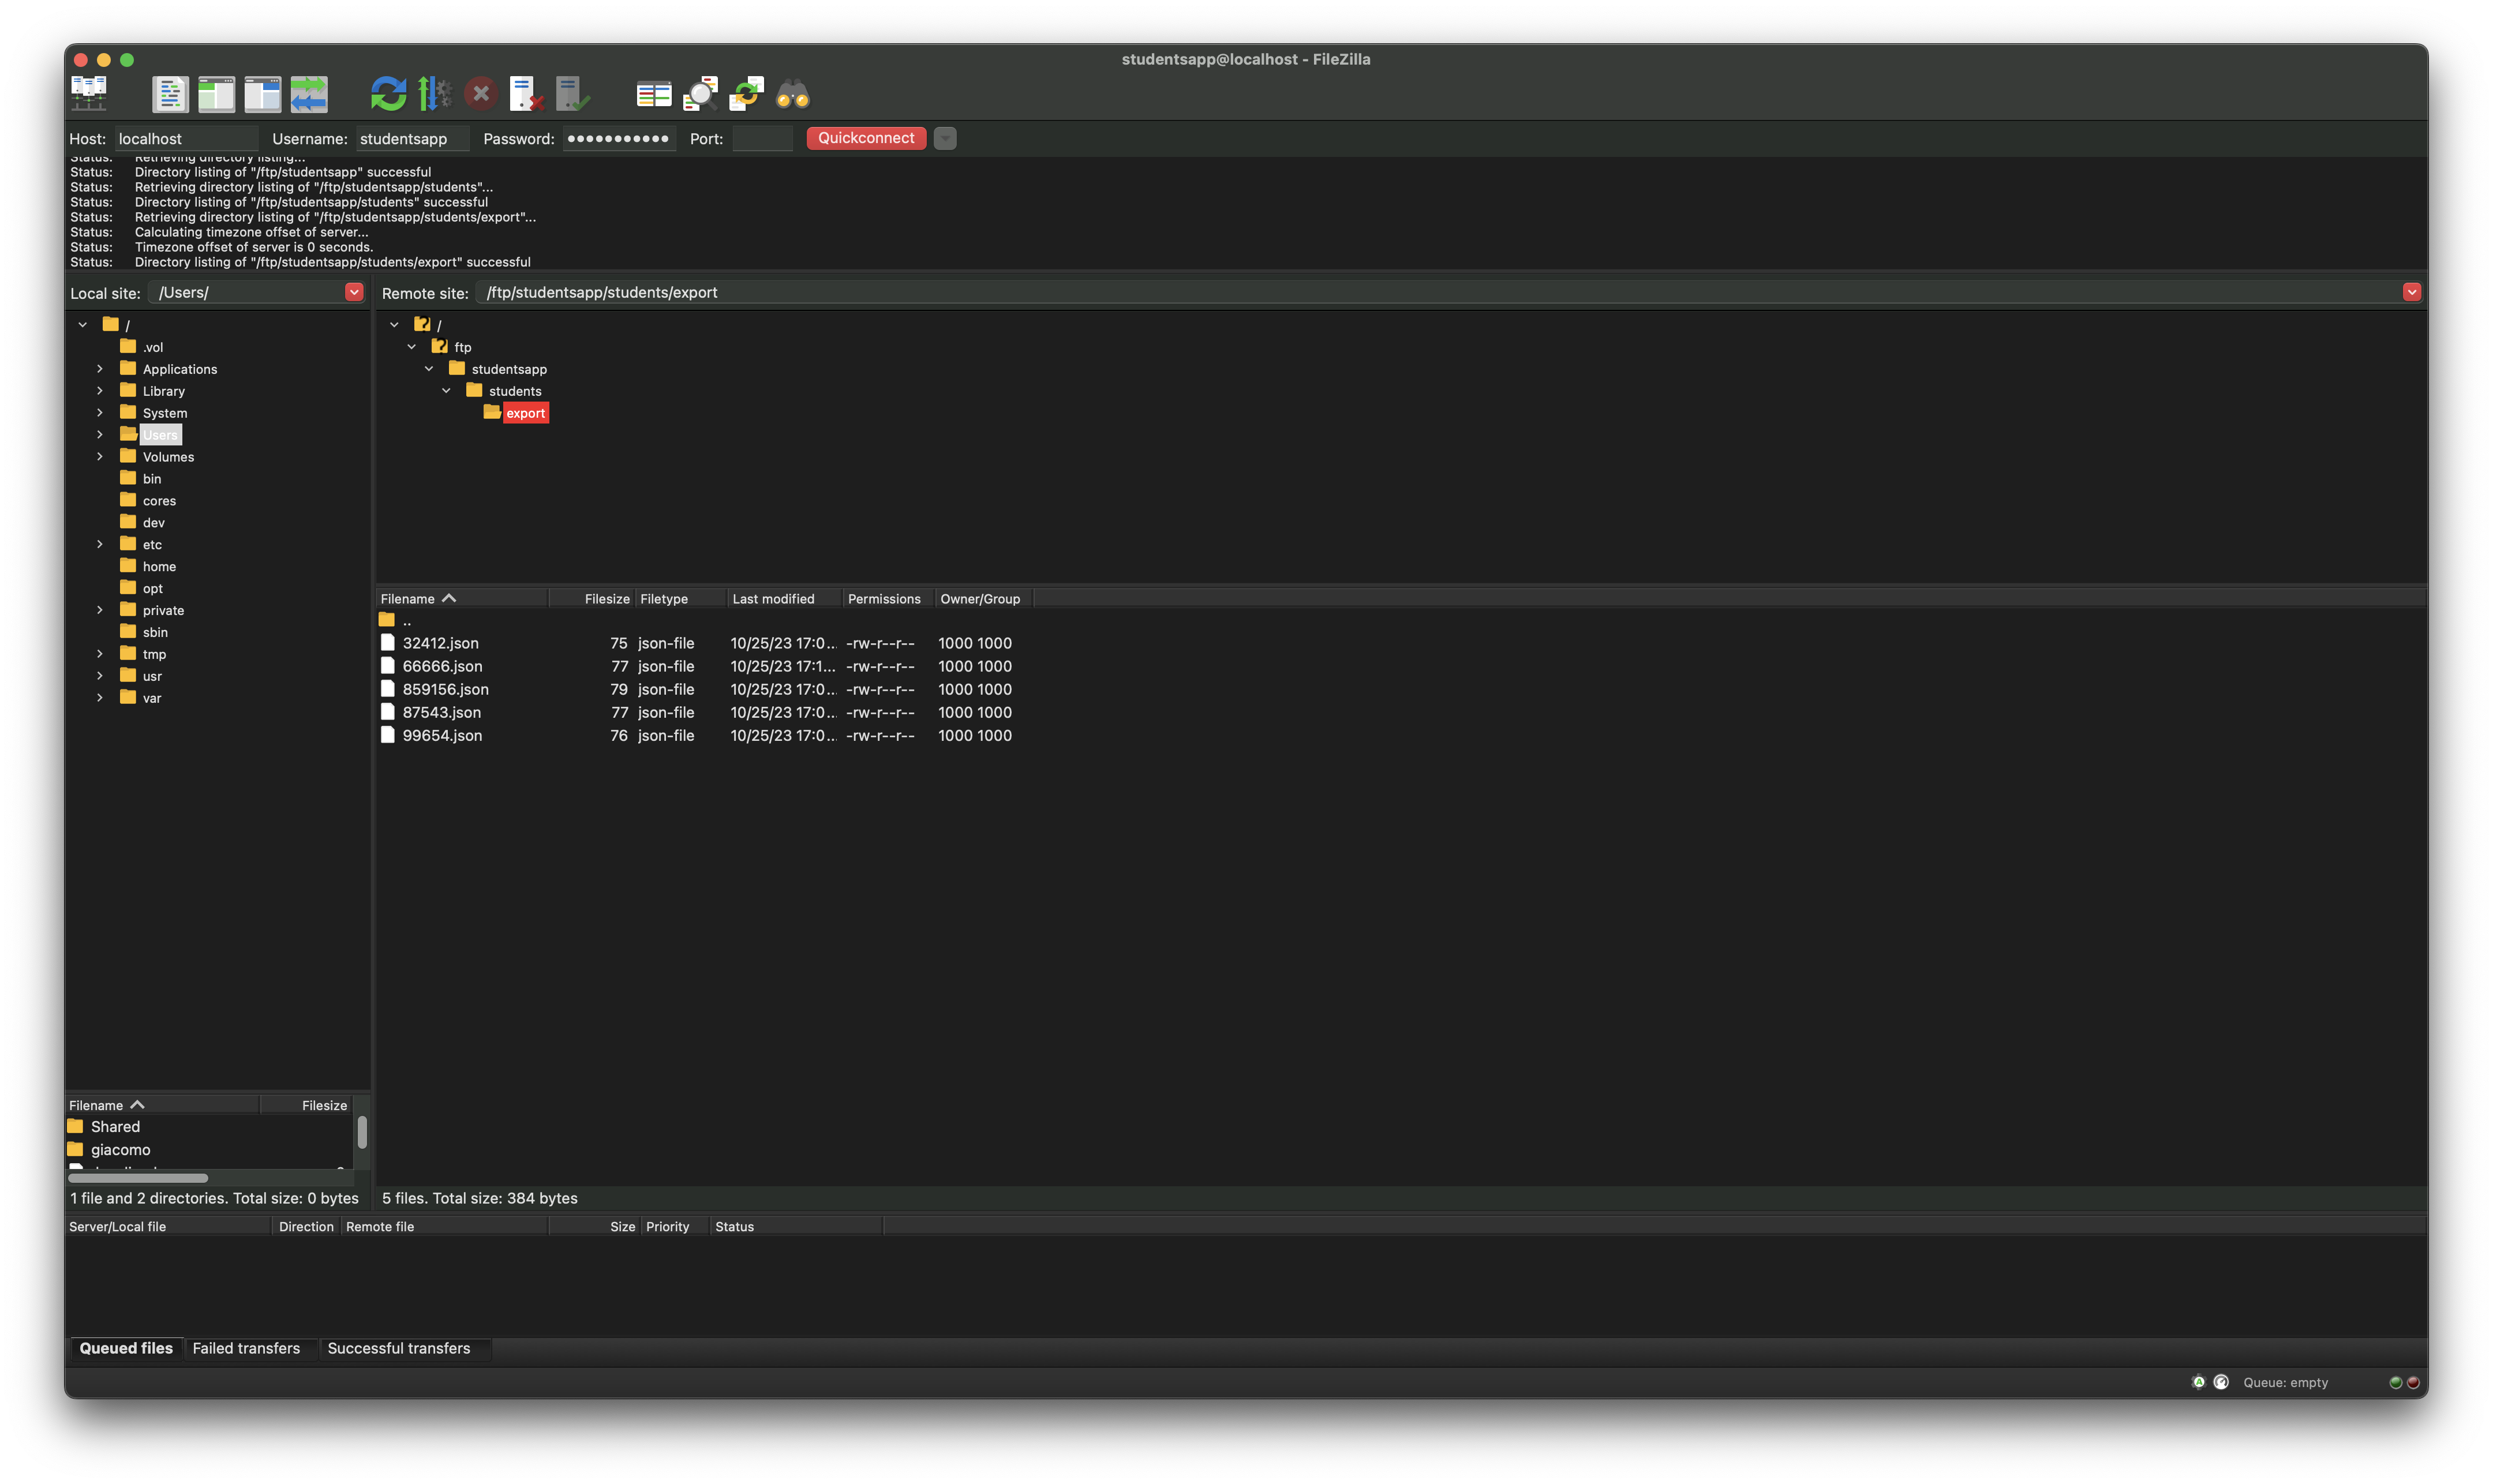The height and width of the screenshot is (1484, 2493).
Task: Expand the local Library folder
Action: [100, 391]
